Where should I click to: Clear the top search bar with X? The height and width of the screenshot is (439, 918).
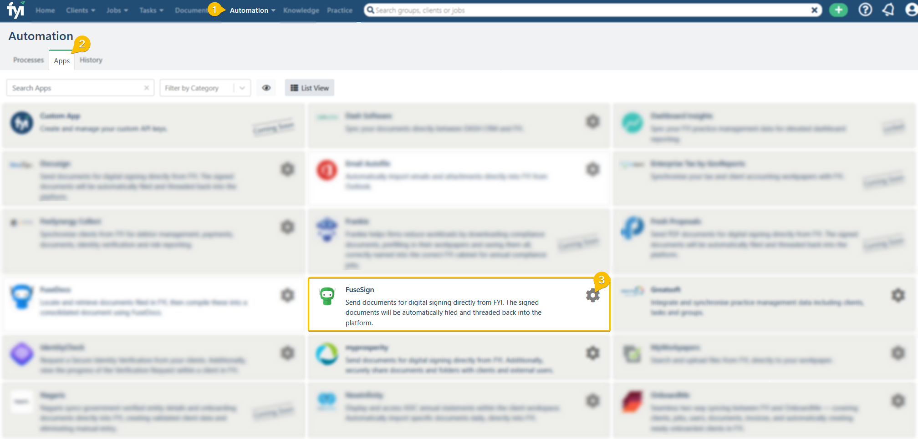[814, 10]
